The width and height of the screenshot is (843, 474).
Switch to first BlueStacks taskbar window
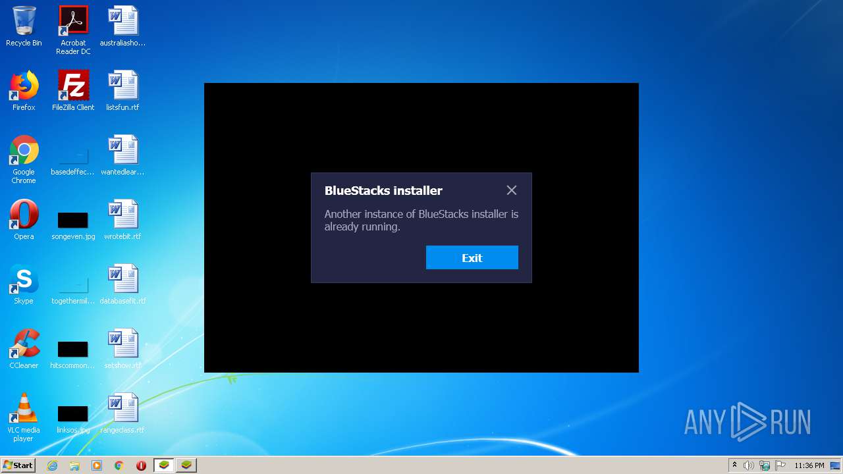point(163,465)
